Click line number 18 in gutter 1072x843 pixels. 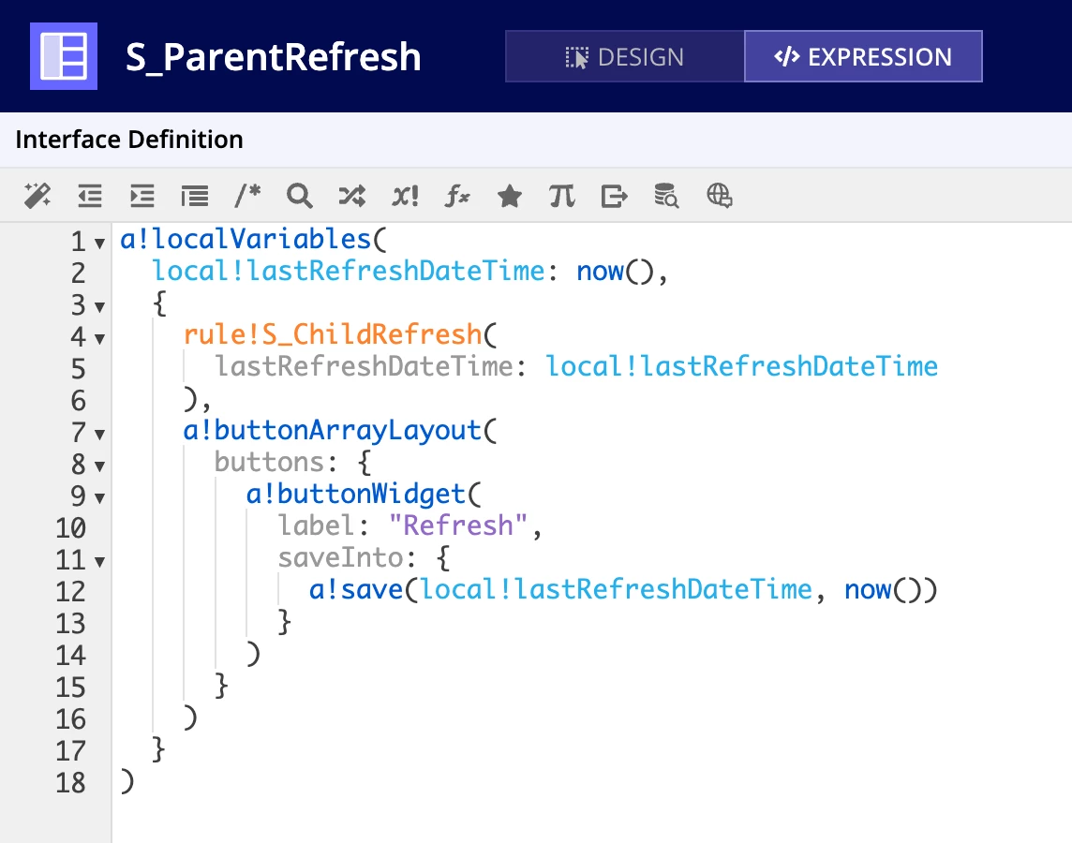tap(70, 783)
